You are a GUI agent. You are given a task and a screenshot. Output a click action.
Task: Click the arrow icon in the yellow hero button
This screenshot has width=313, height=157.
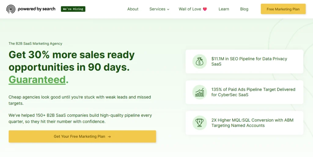click(x=109, y=137)
